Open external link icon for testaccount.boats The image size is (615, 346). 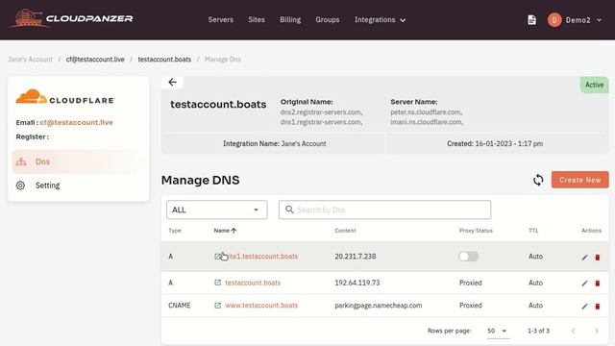(x=218, y=283)
